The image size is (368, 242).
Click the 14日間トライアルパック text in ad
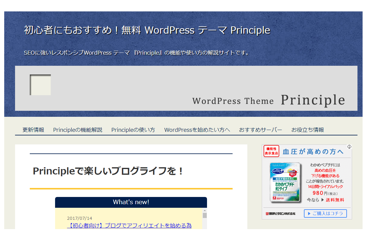[325, 186]
